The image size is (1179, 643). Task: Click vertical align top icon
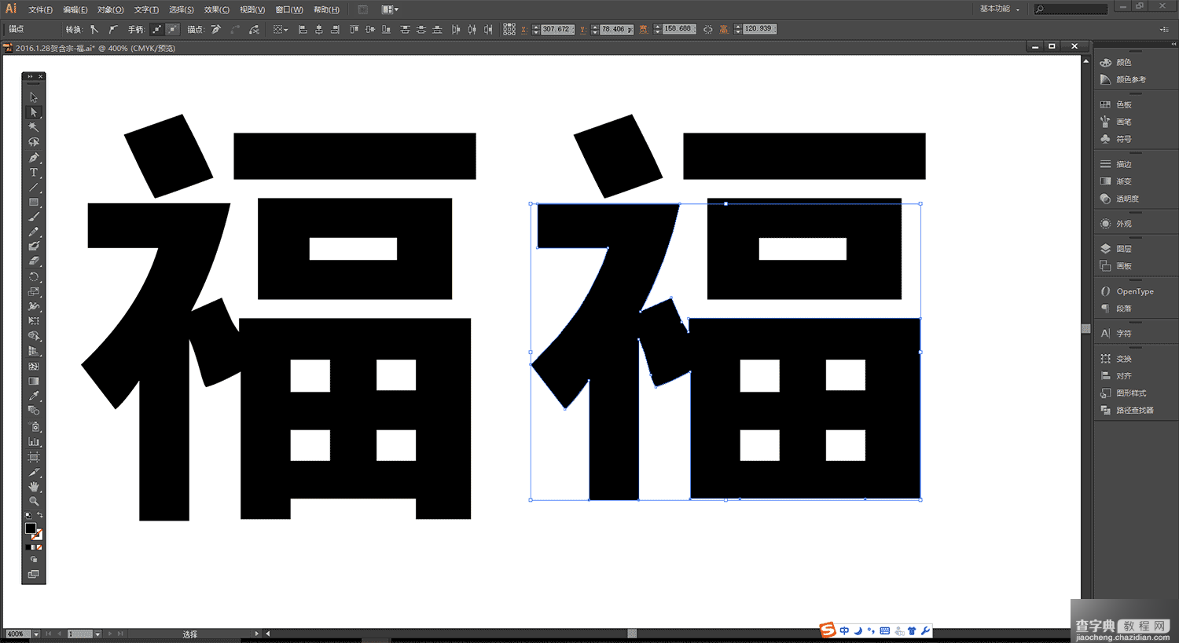[354, 29]
